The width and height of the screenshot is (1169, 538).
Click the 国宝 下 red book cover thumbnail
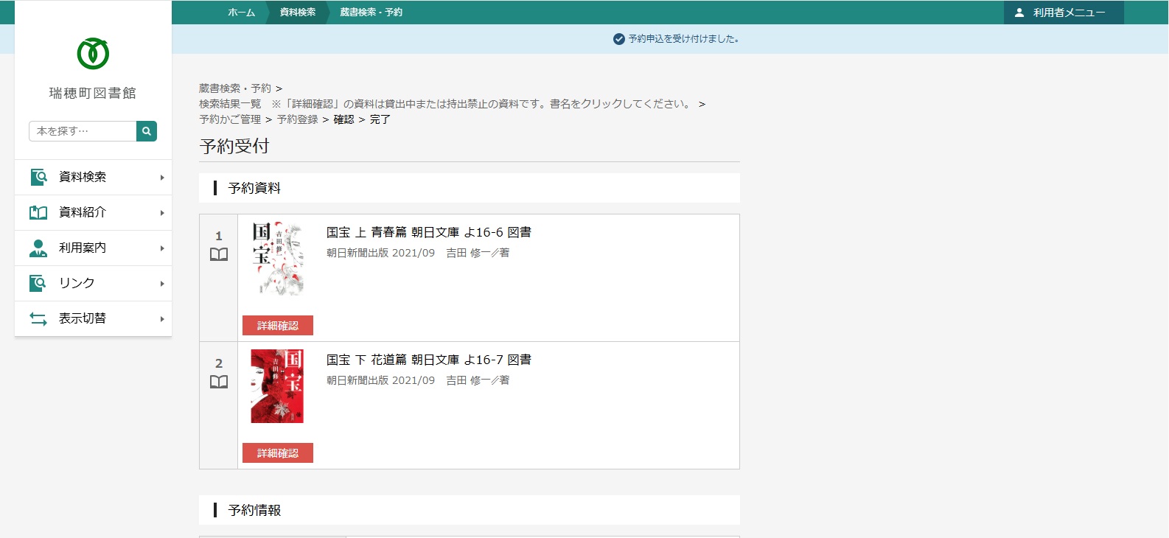(x=277, y=386)
